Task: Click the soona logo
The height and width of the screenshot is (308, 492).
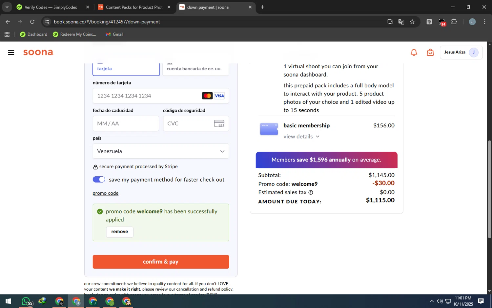Action: [x=38, y=53]
